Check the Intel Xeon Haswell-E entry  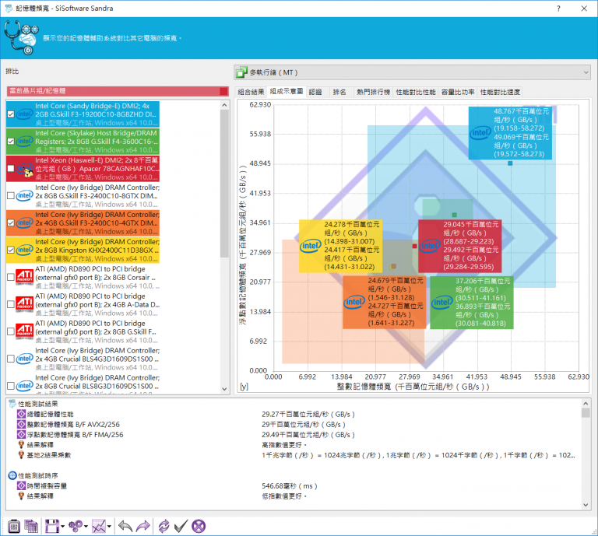tap(11, 168)
